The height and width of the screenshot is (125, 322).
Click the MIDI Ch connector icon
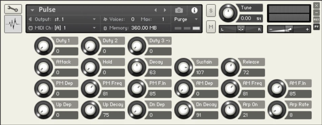coord(30,28)
